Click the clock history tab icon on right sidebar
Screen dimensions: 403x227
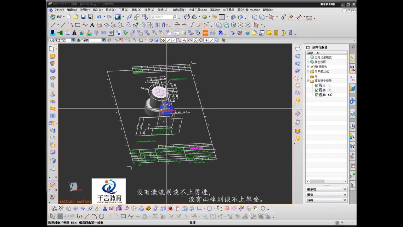click(x=352, y=126)
